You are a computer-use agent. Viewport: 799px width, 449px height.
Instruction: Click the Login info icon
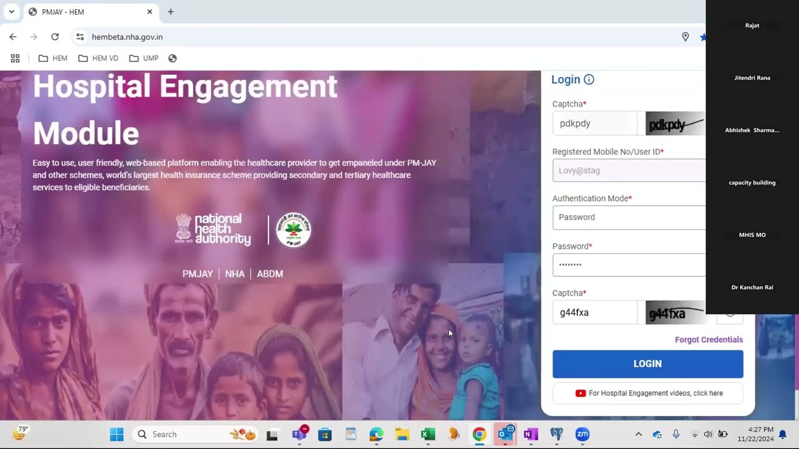click(589, 79)
